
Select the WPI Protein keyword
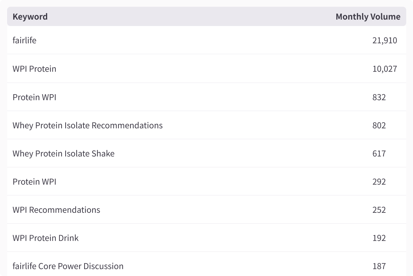[34, 69]
